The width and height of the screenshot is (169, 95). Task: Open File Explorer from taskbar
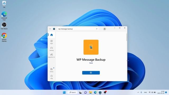coord(90,92)
